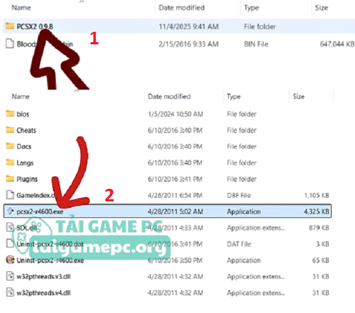Screen dimensions: 355x313
Task: Click 'Application' type in pcsx2-r4600.exe row
Action: (244, 211)
